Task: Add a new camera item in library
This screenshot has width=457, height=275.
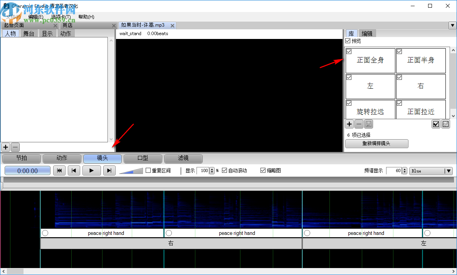Action: coord(349,124)
